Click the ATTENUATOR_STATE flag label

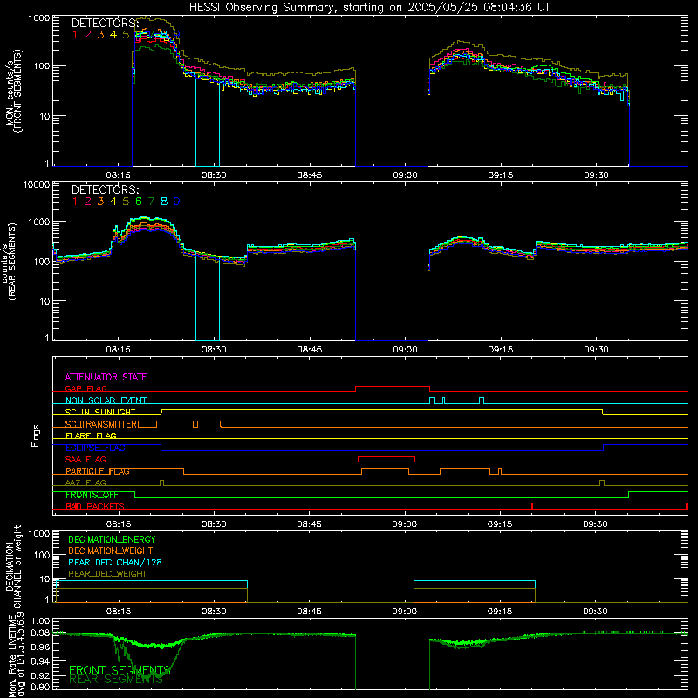click(106, 377)
